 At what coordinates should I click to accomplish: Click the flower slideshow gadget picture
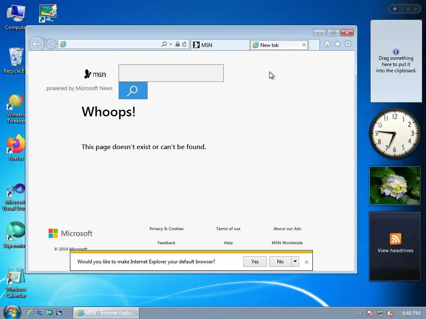(x=395, y=186)
